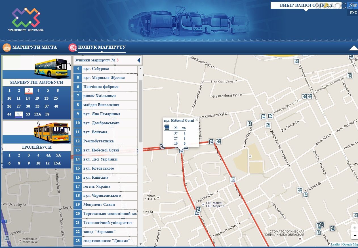Open the МАРШРУТИ МІСТА tab
358x248 pixels.
[35, 47]
